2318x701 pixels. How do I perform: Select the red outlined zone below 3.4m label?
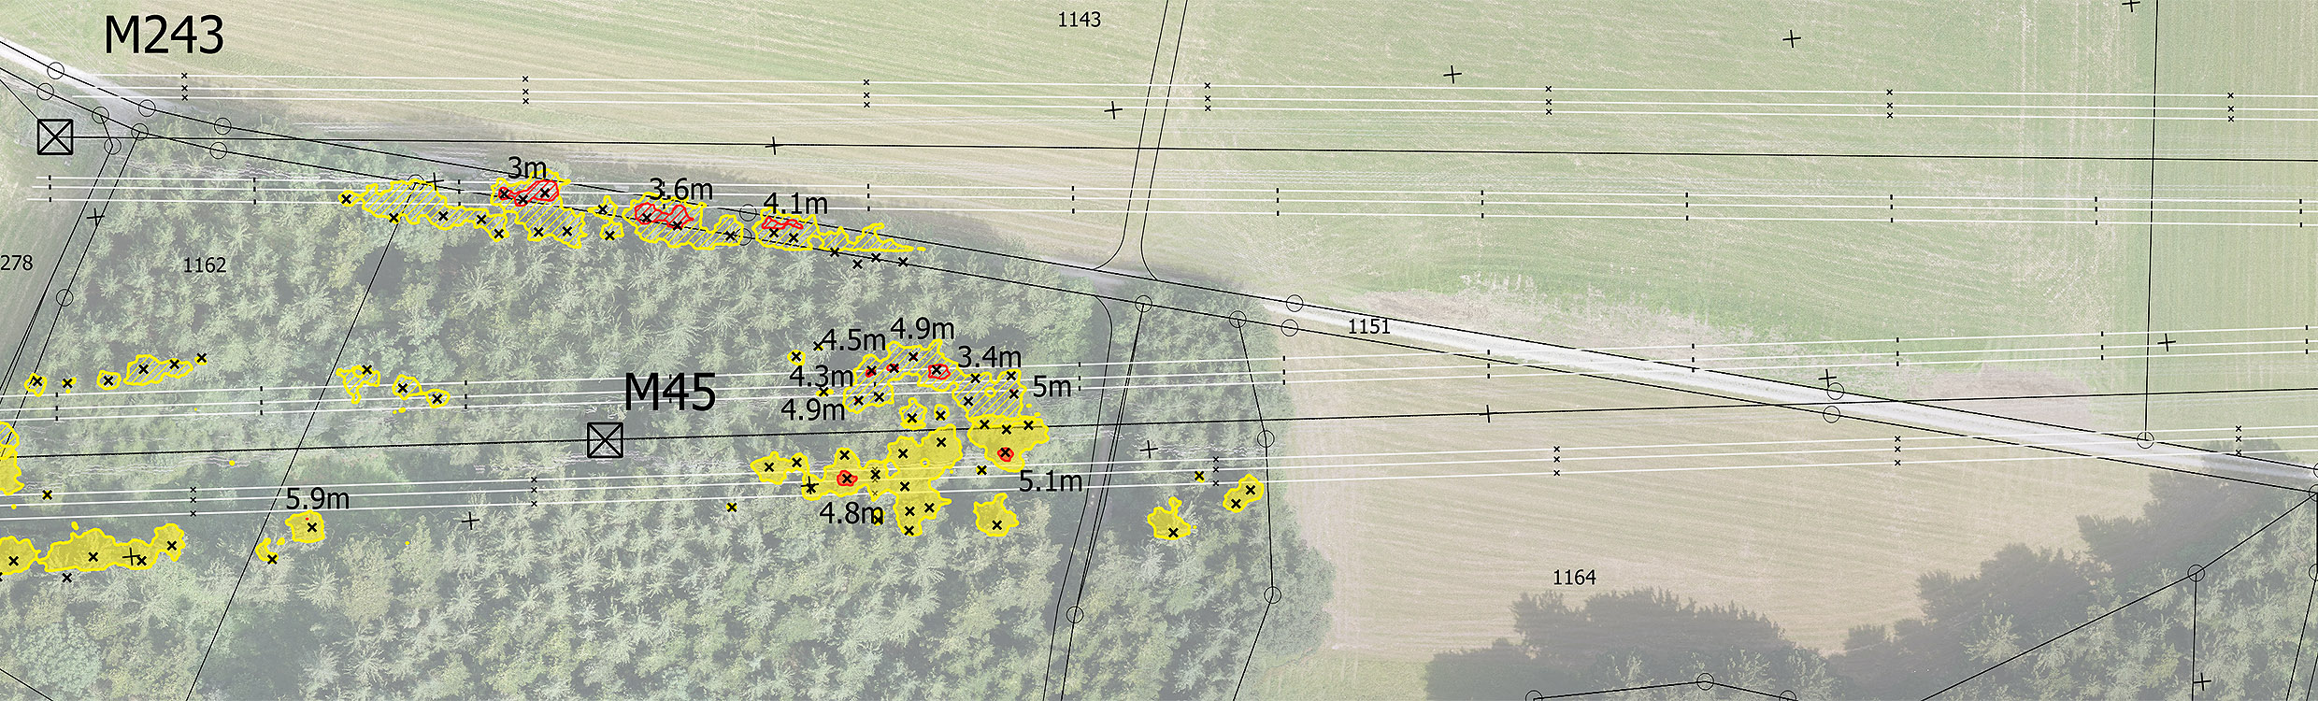pos(937,371)
